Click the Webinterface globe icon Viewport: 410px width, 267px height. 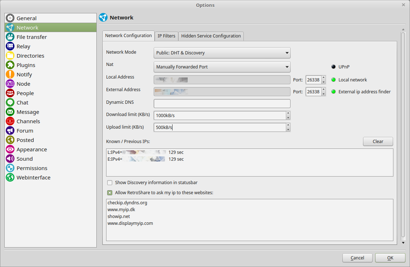click(10, 178)
